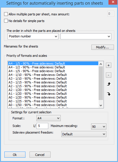The height and width of the screenshot is (162, 118).
Task: Open the Maximum rescaling 90 dropdown
Action: [99, 126]
